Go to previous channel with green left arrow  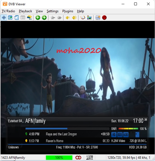point(38,18)
